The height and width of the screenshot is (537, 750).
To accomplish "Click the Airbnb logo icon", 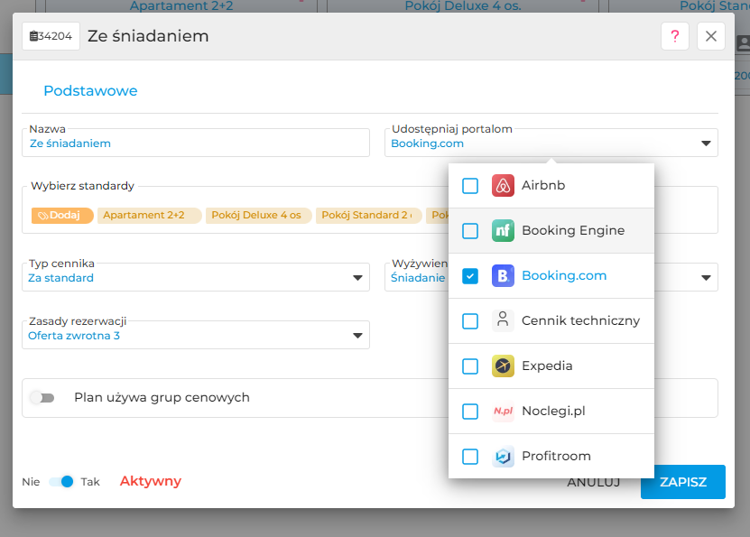I will click(503, 186).
